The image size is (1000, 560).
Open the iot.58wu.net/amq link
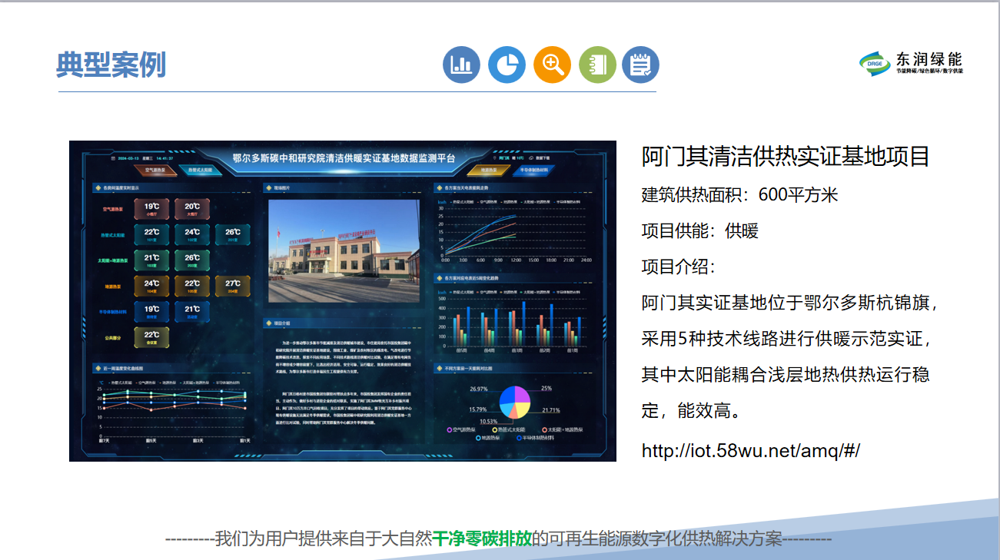coord(750,450)
